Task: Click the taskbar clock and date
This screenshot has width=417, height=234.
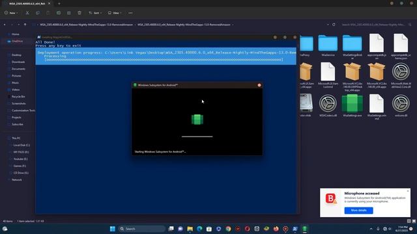Action: pyautogui.click(x=401, y=229)
